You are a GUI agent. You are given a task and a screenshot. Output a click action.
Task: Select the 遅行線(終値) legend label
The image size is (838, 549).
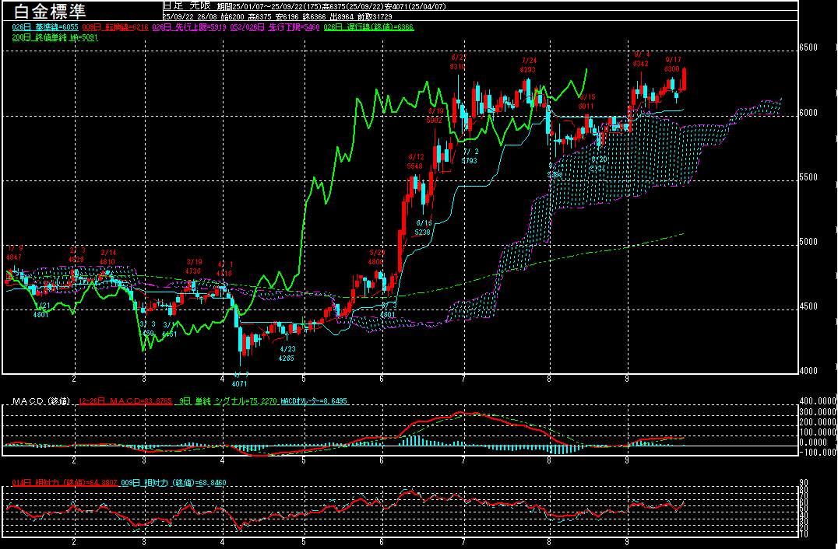[x=379, y=27]
